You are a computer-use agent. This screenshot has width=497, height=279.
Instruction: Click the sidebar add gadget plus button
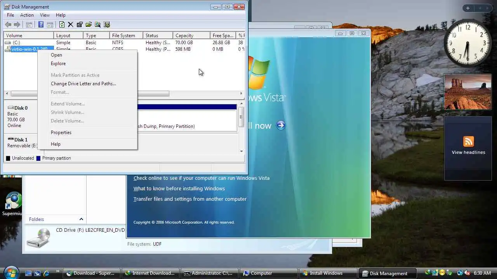point(468,8)
